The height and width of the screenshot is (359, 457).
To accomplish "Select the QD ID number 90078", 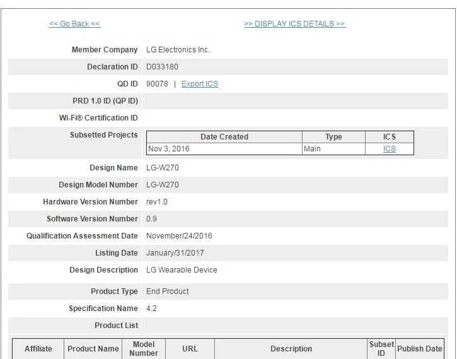I will coord(157,84).
